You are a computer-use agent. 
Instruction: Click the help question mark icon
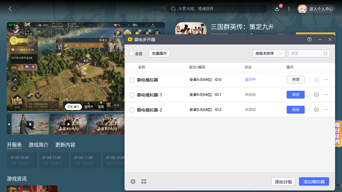[x=310, y=40]
